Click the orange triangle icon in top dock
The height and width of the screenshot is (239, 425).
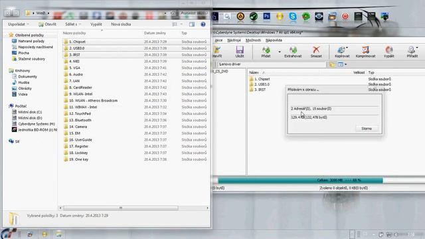[x=240, y=17]
